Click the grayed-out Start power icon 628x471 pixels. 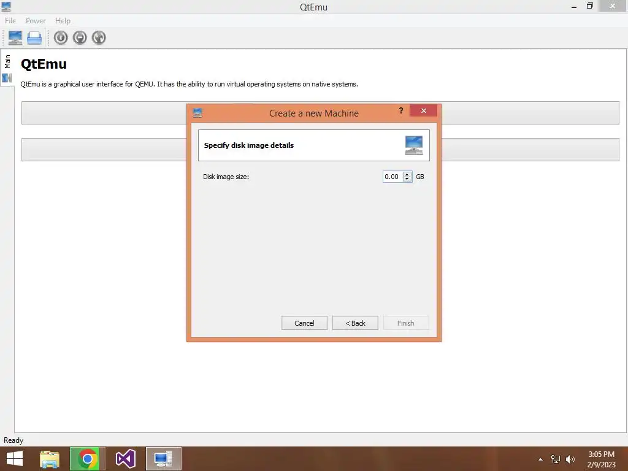pyautogui.click(x=61, y=37)
